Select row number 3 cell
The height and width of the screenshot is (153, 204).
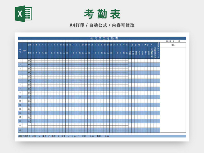(20, 69)
